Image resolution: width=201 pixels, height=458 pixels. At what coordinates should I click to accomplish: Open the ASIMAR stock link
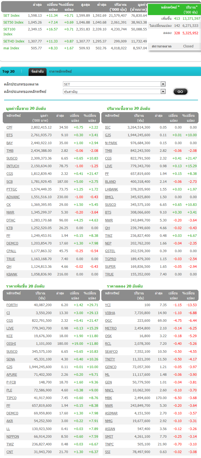pyautogui.click(x=111, y=413)
